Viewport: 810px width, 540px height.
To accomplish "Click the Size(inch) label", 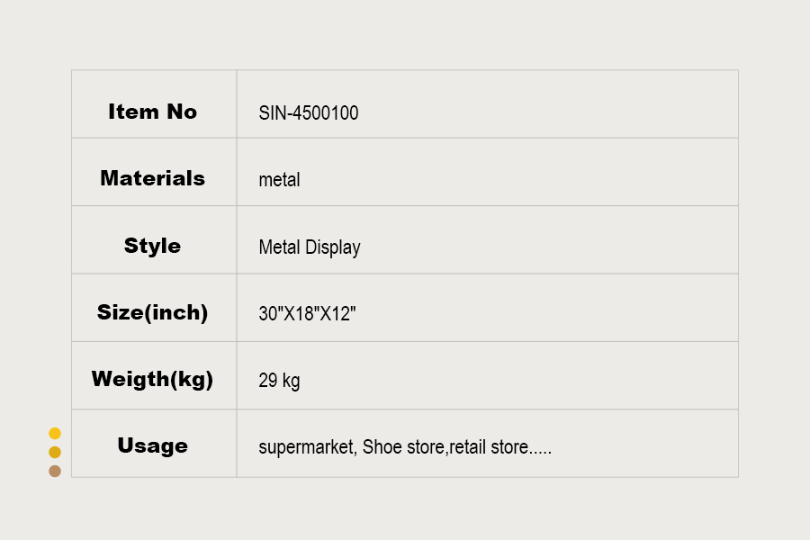I will pyautogui.click(x=152, y=312).
